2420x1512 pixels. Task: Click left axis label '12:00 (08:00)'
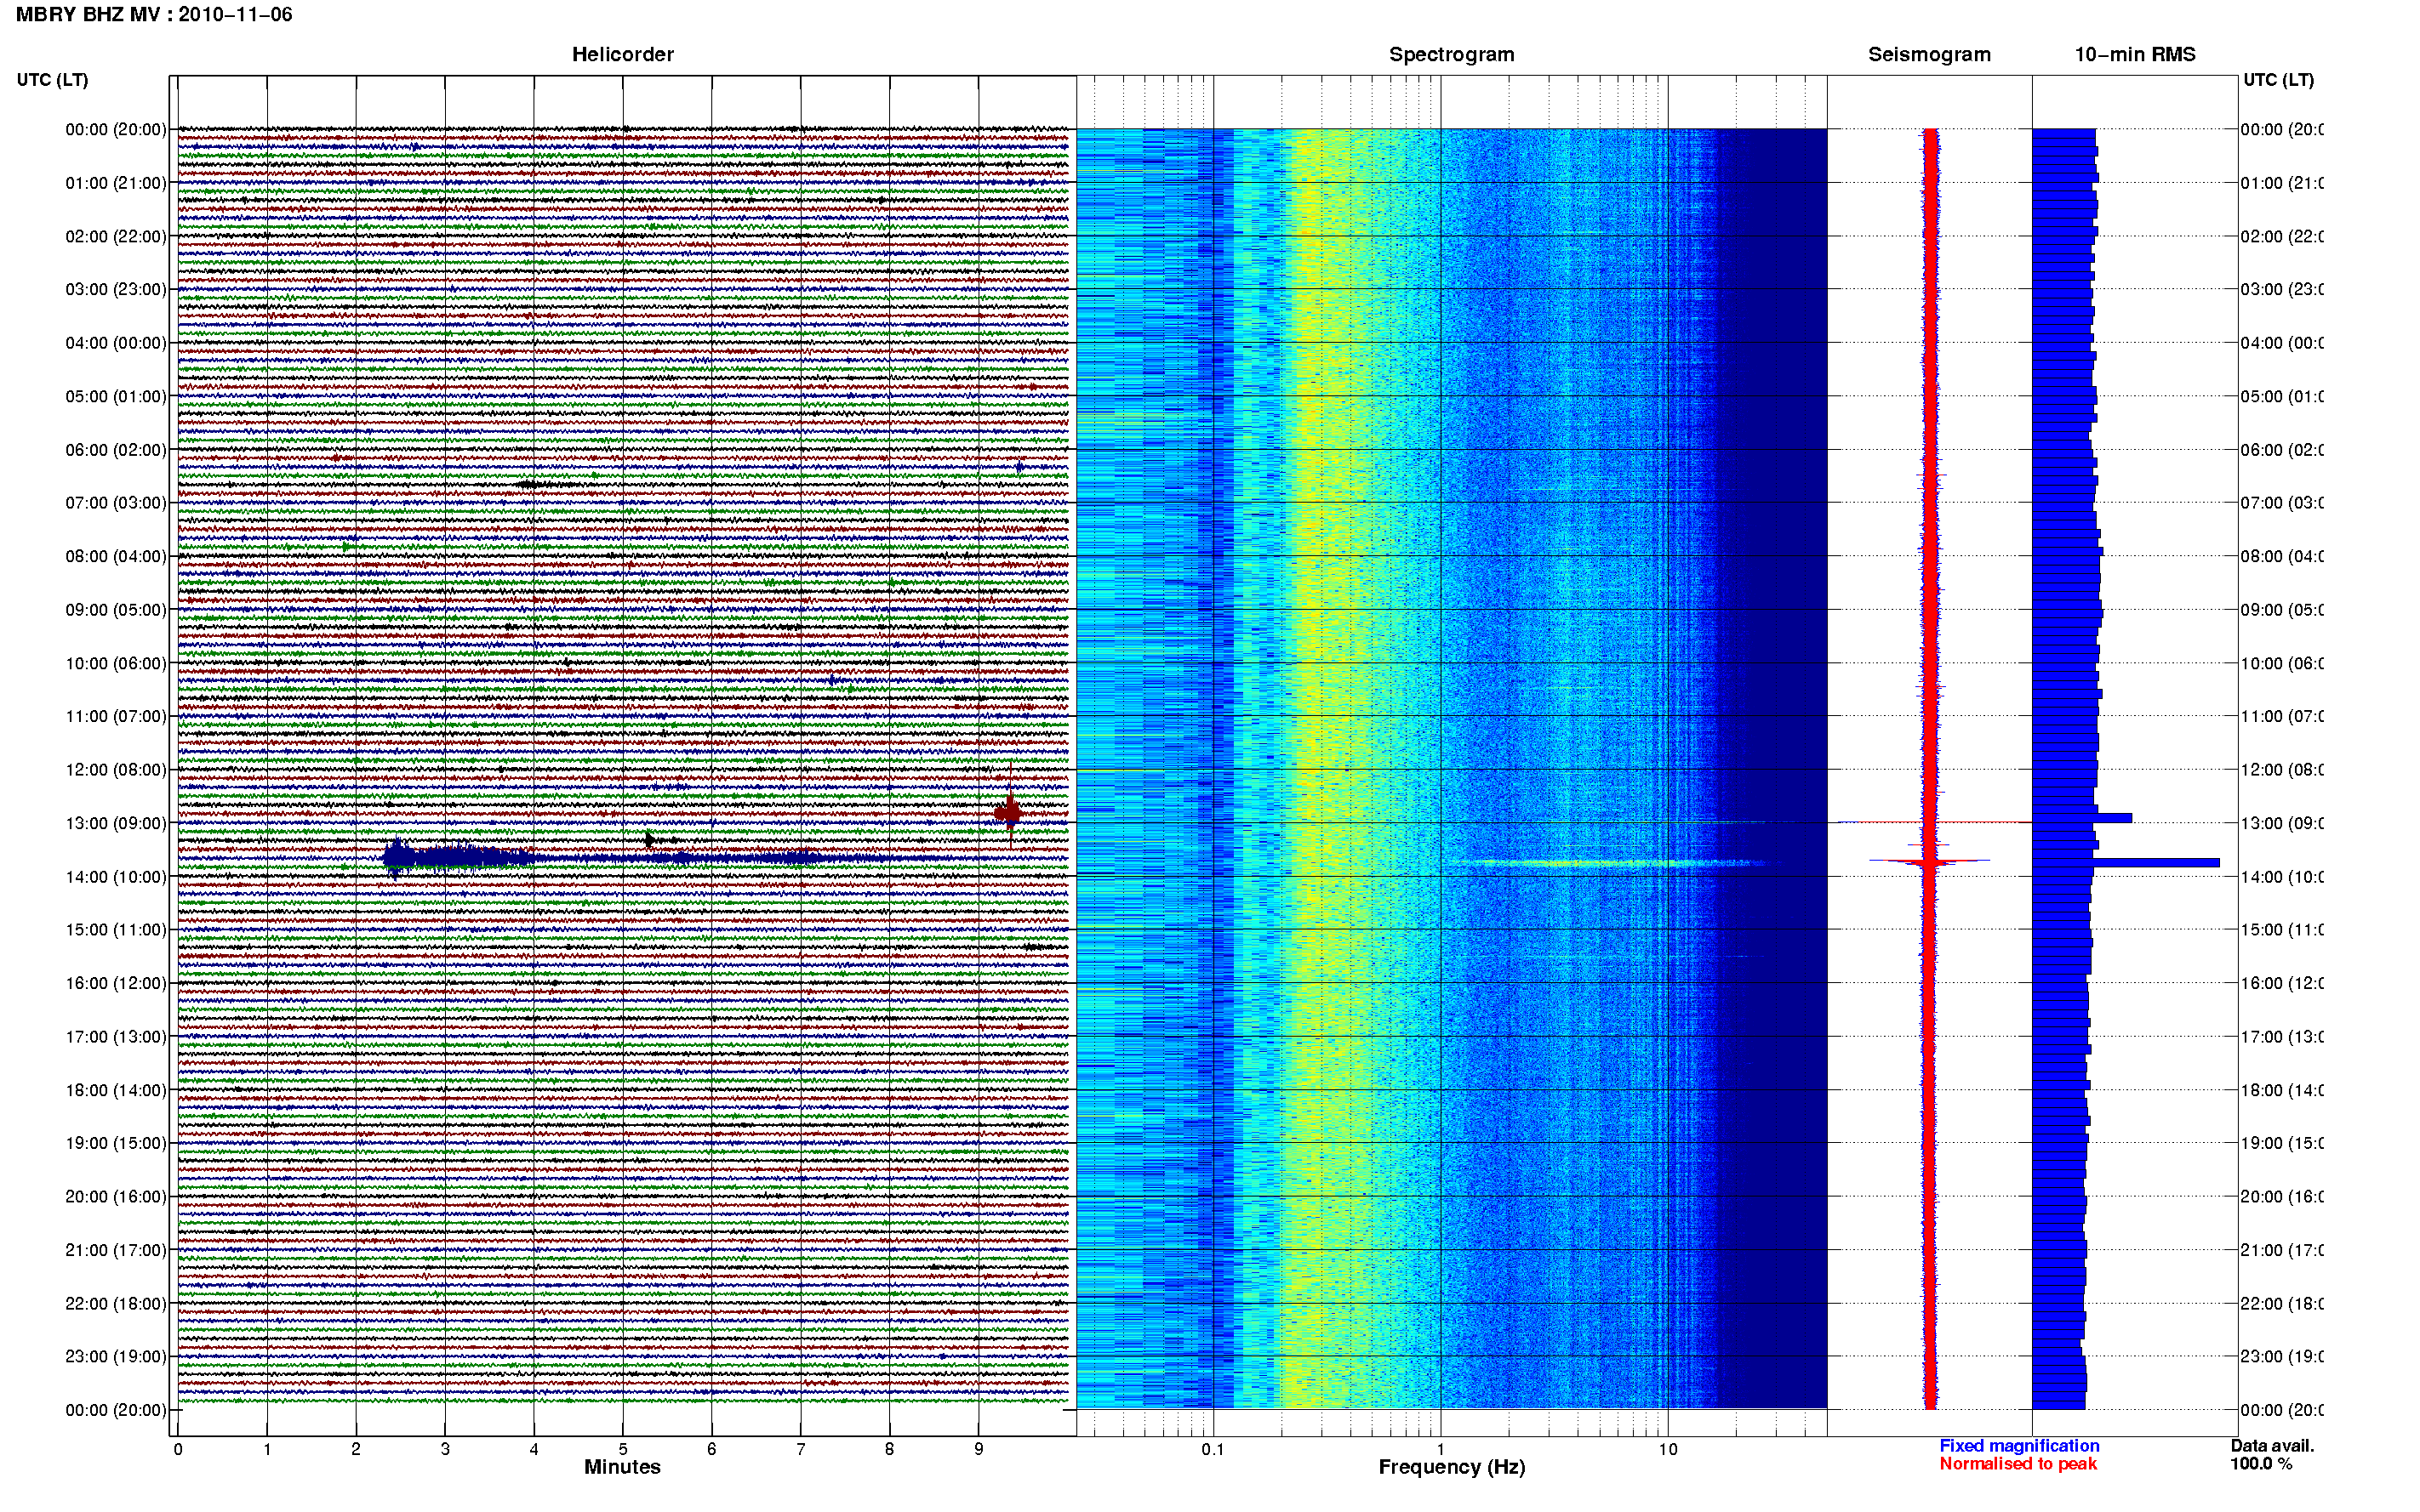coord(116,770)
